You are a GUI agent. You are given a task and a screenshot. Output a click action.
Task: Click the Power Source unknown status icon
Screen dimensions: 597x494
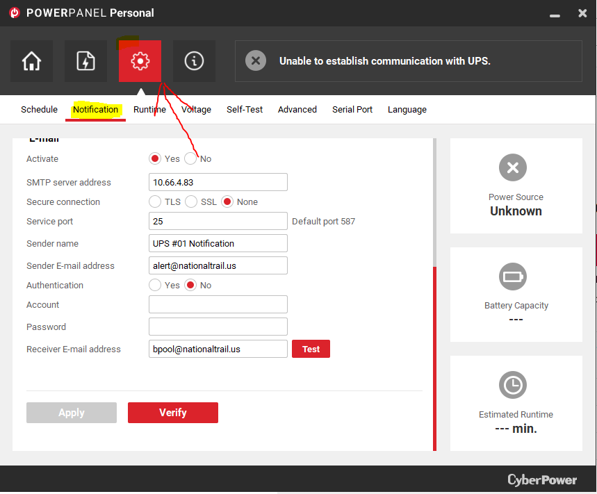(513, 167)
